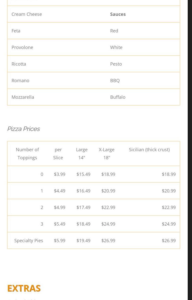Select the per Slice column header
The width and height of the screenshot is (192, 300).
[58, 154]
